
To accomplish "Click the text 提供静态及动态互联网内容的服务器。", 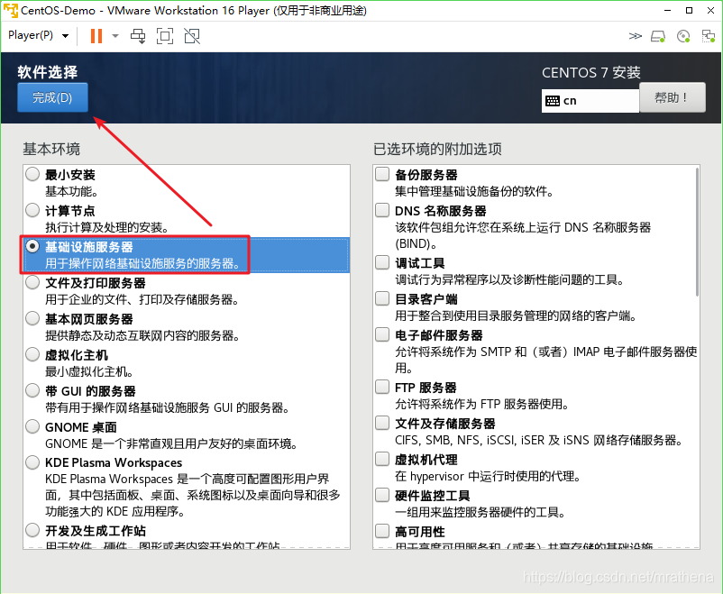I will (142, 335).
